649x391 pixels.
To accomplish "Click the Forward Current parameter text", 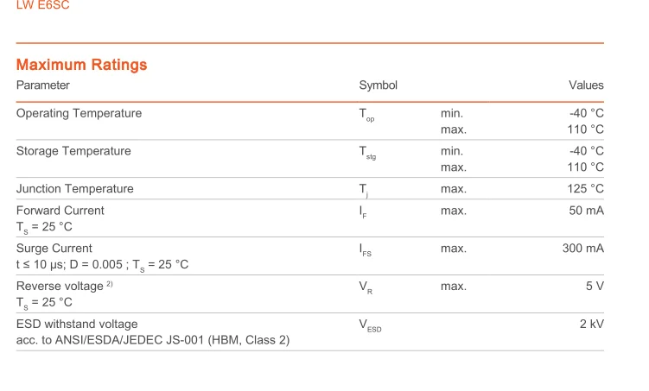I will pyautogui.click(x=60, y=211).
